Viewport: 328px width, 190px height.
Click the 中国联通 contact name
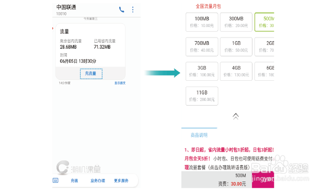click(66, 7)
